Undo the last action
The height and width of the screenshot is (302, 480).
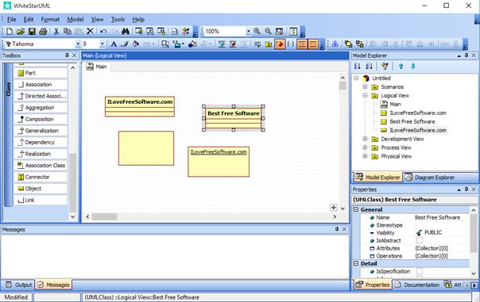click(103, 31)
